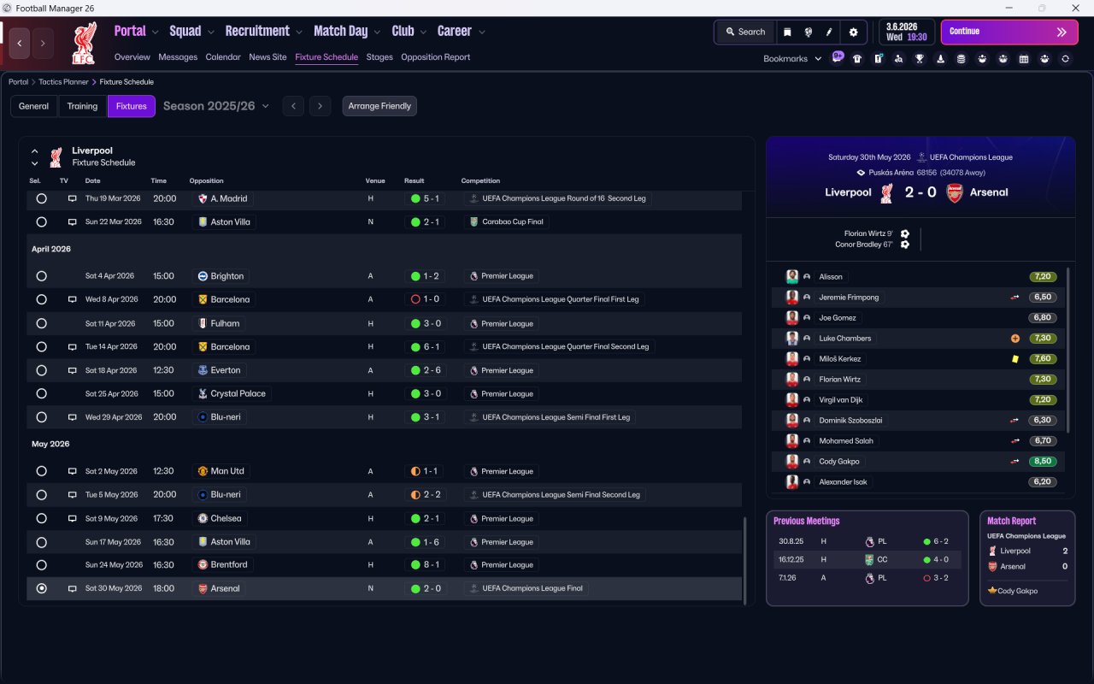Switch to the General tab
This screenshot has height=684, width=1094.
(34, 106)
